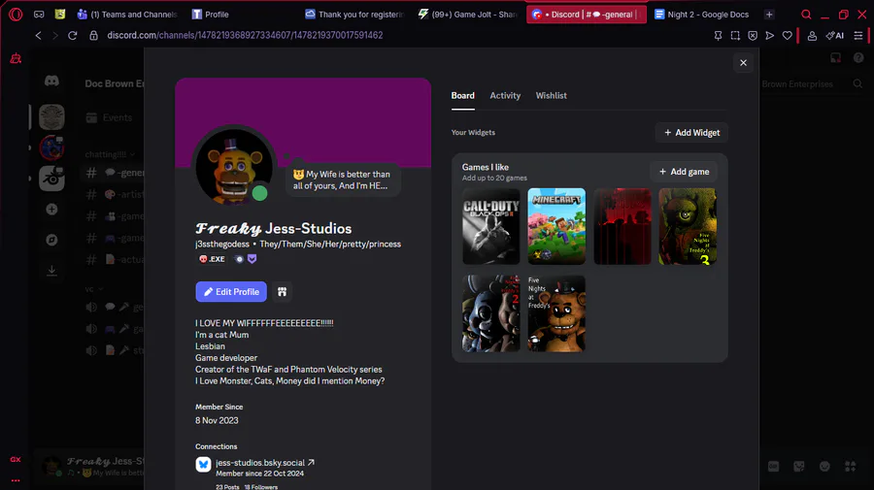Switch to the Activity tab
This screenshot has width=874, height=490.
click(x=505, y=96)
